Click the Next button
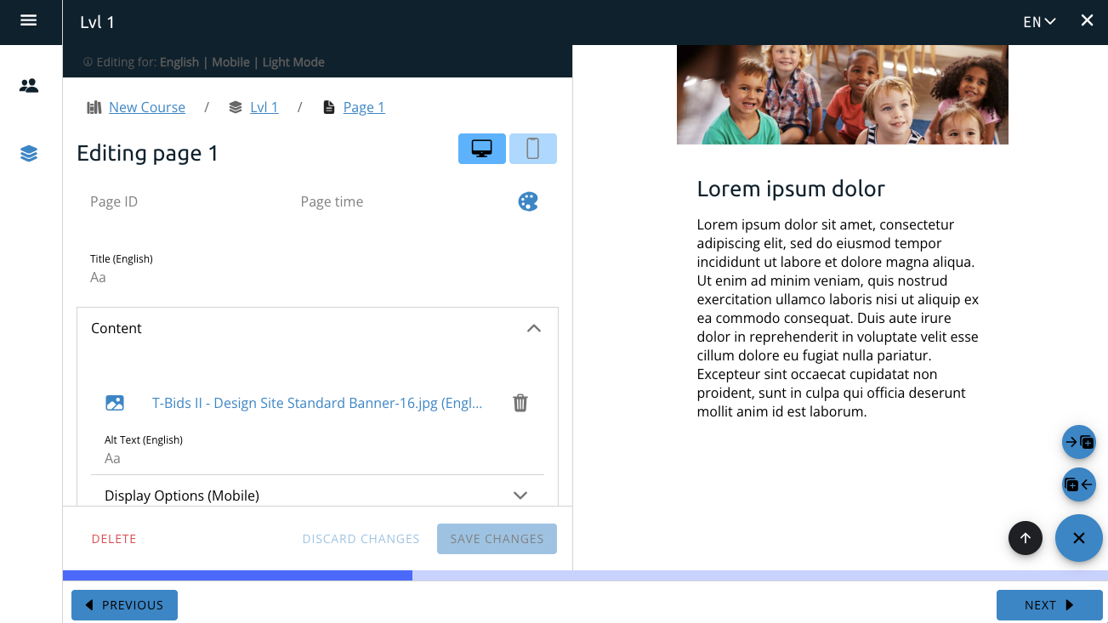Image resolution: width=1108 pixels, height=623 pixels. (x=1049, y=605)
